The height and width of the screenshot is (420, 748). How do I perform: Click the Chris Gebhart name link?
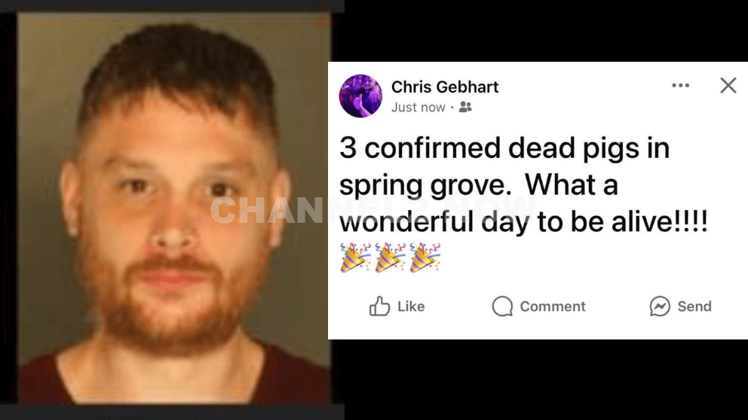445,87
